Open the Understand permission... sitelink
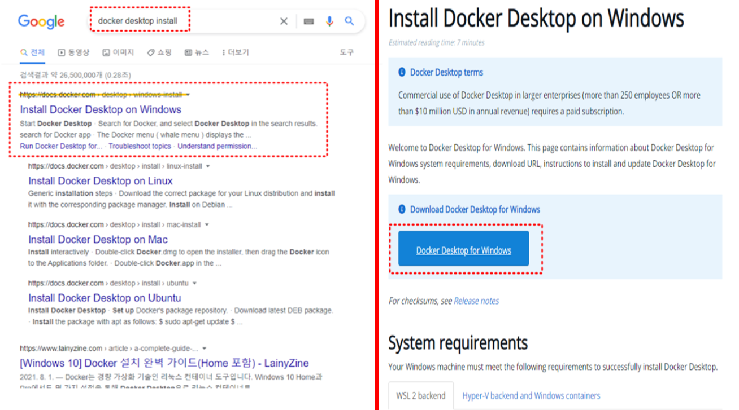The width and height of the screenshot is (739, 410). tap(218, 146)
